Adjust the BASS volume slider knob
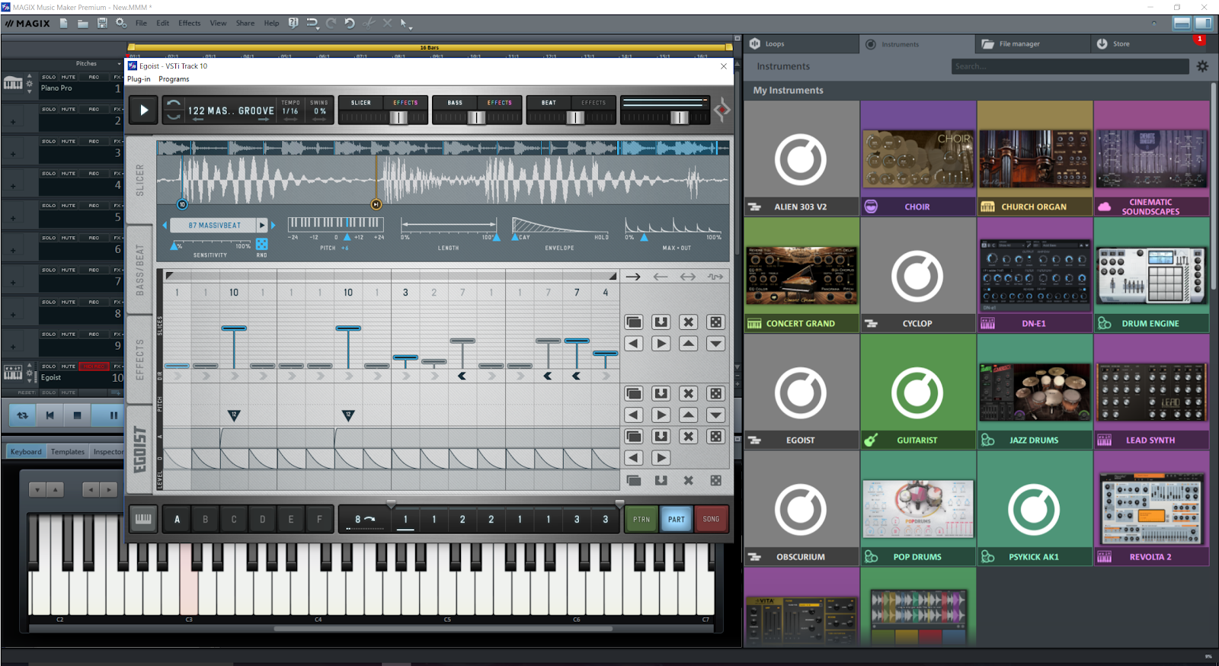This screenshot has height=666, width=1219. pyautogui.click(x=475, y=117)
